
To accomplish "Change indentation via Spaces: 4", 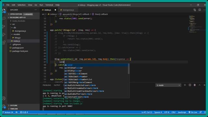I will coord(158,112).
